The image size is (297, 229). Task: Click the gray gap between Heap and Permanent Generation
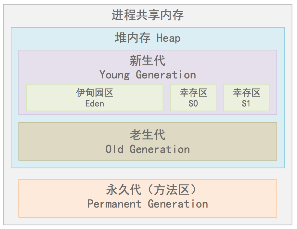148,173
